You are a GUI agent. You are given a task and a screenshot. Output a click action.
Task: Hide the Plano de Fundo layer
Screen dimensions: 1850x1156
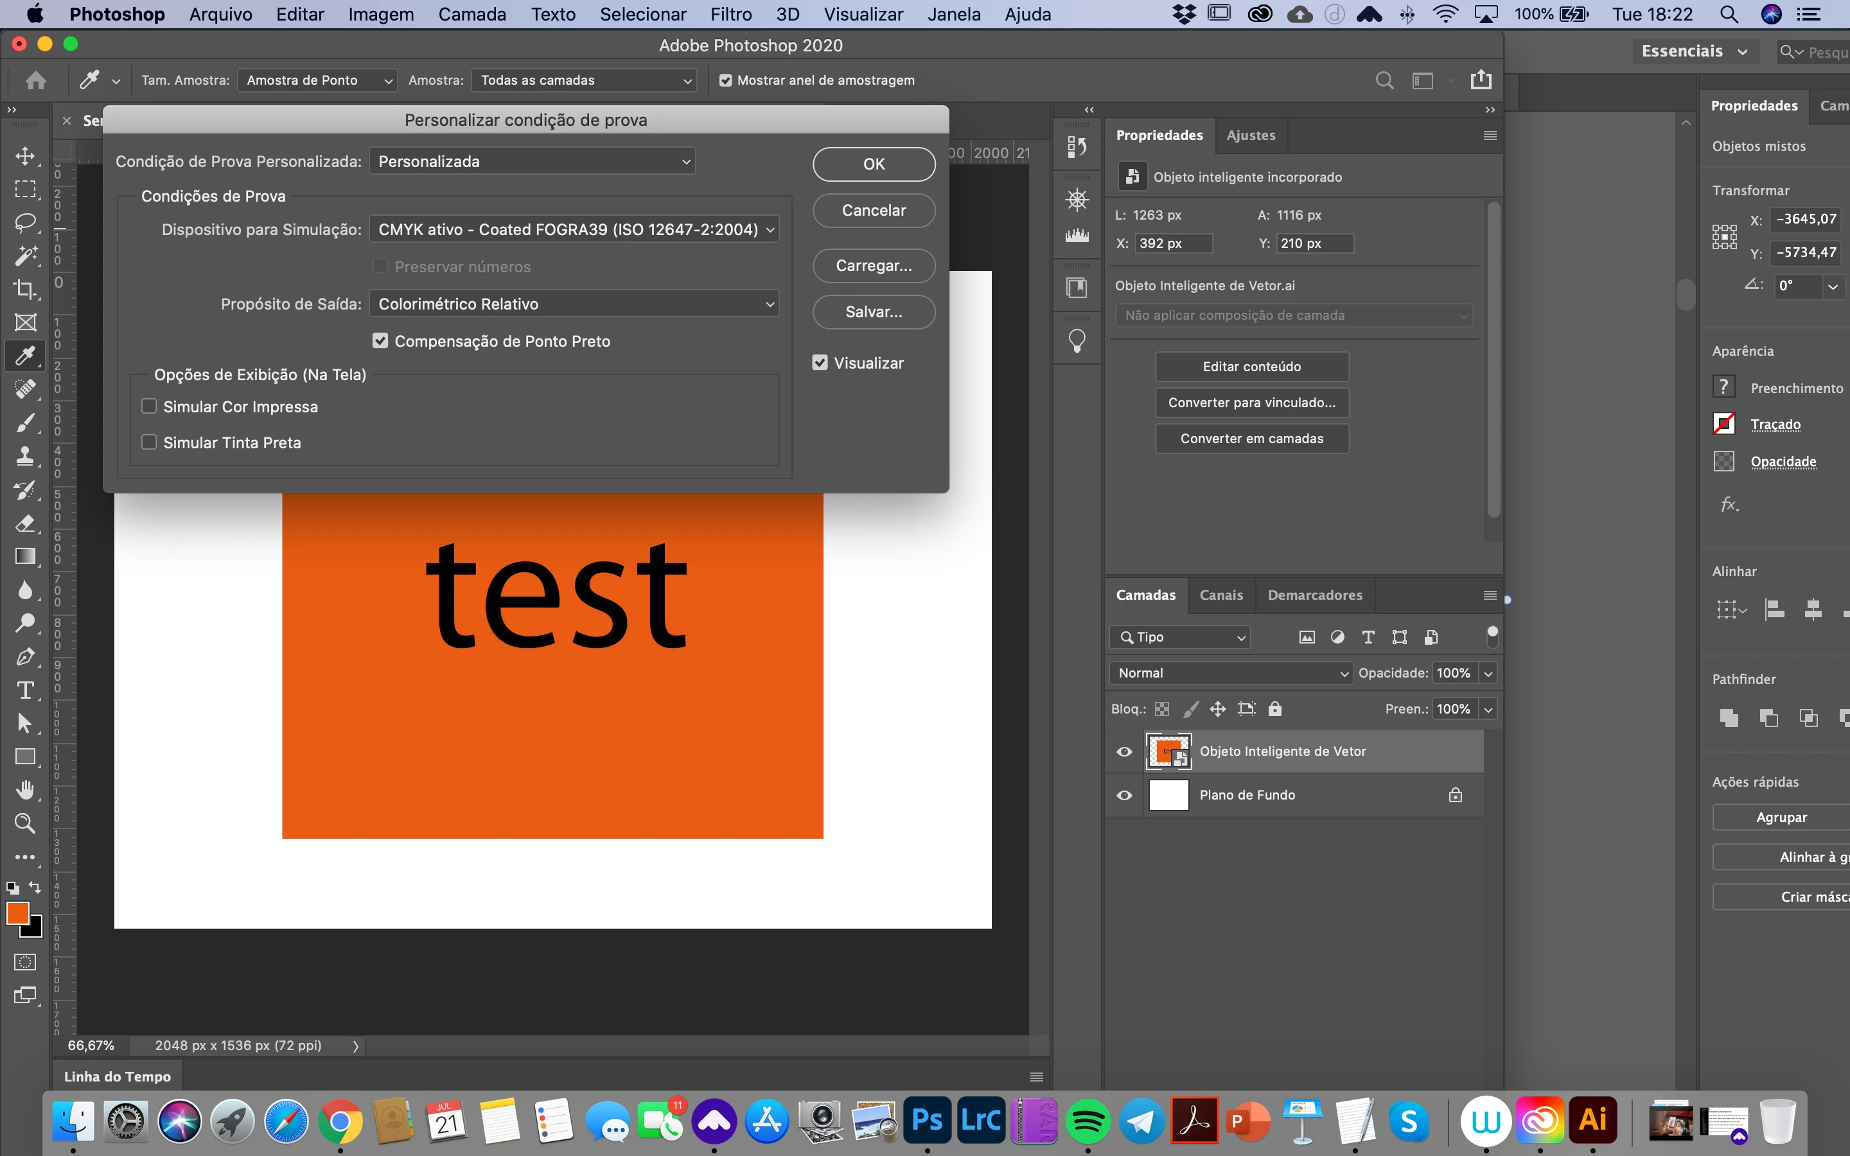point(1123,795)
